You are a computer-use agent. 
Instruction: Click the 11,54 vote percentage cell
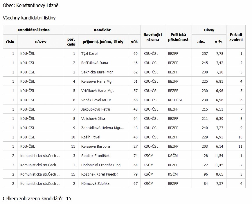click(x=218, y=156)
